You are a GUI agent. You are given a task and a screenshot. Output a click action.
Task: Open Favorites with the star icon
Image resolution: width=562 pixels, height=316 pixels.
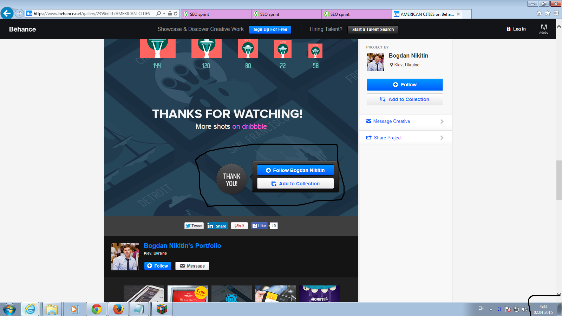click(548, 13)
